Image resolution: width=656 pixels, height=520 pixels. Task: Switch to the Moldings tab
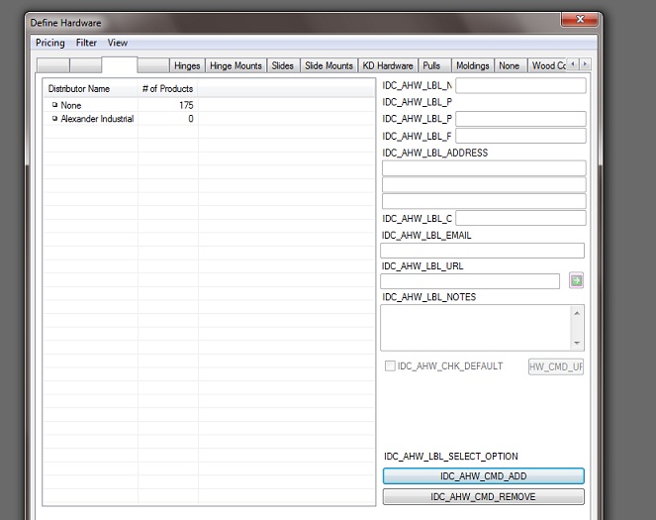tap(472, 65)
